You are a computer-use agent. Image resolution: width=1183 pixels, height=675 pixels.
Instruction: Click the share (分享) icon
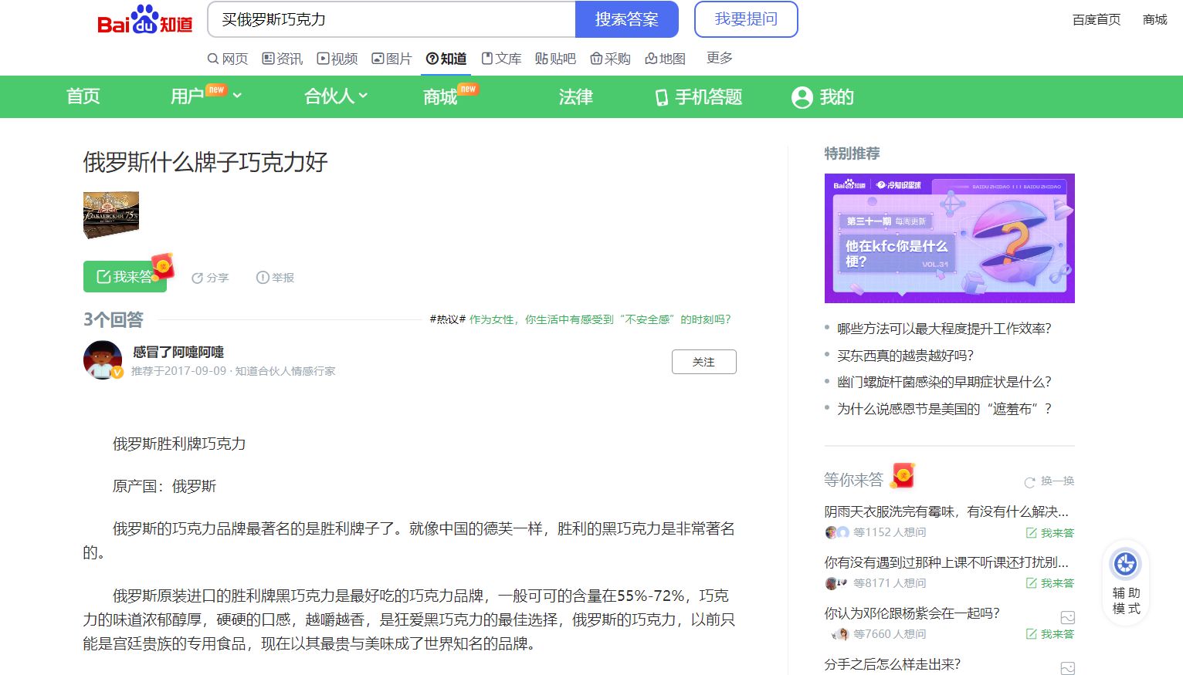pos(197,278)
